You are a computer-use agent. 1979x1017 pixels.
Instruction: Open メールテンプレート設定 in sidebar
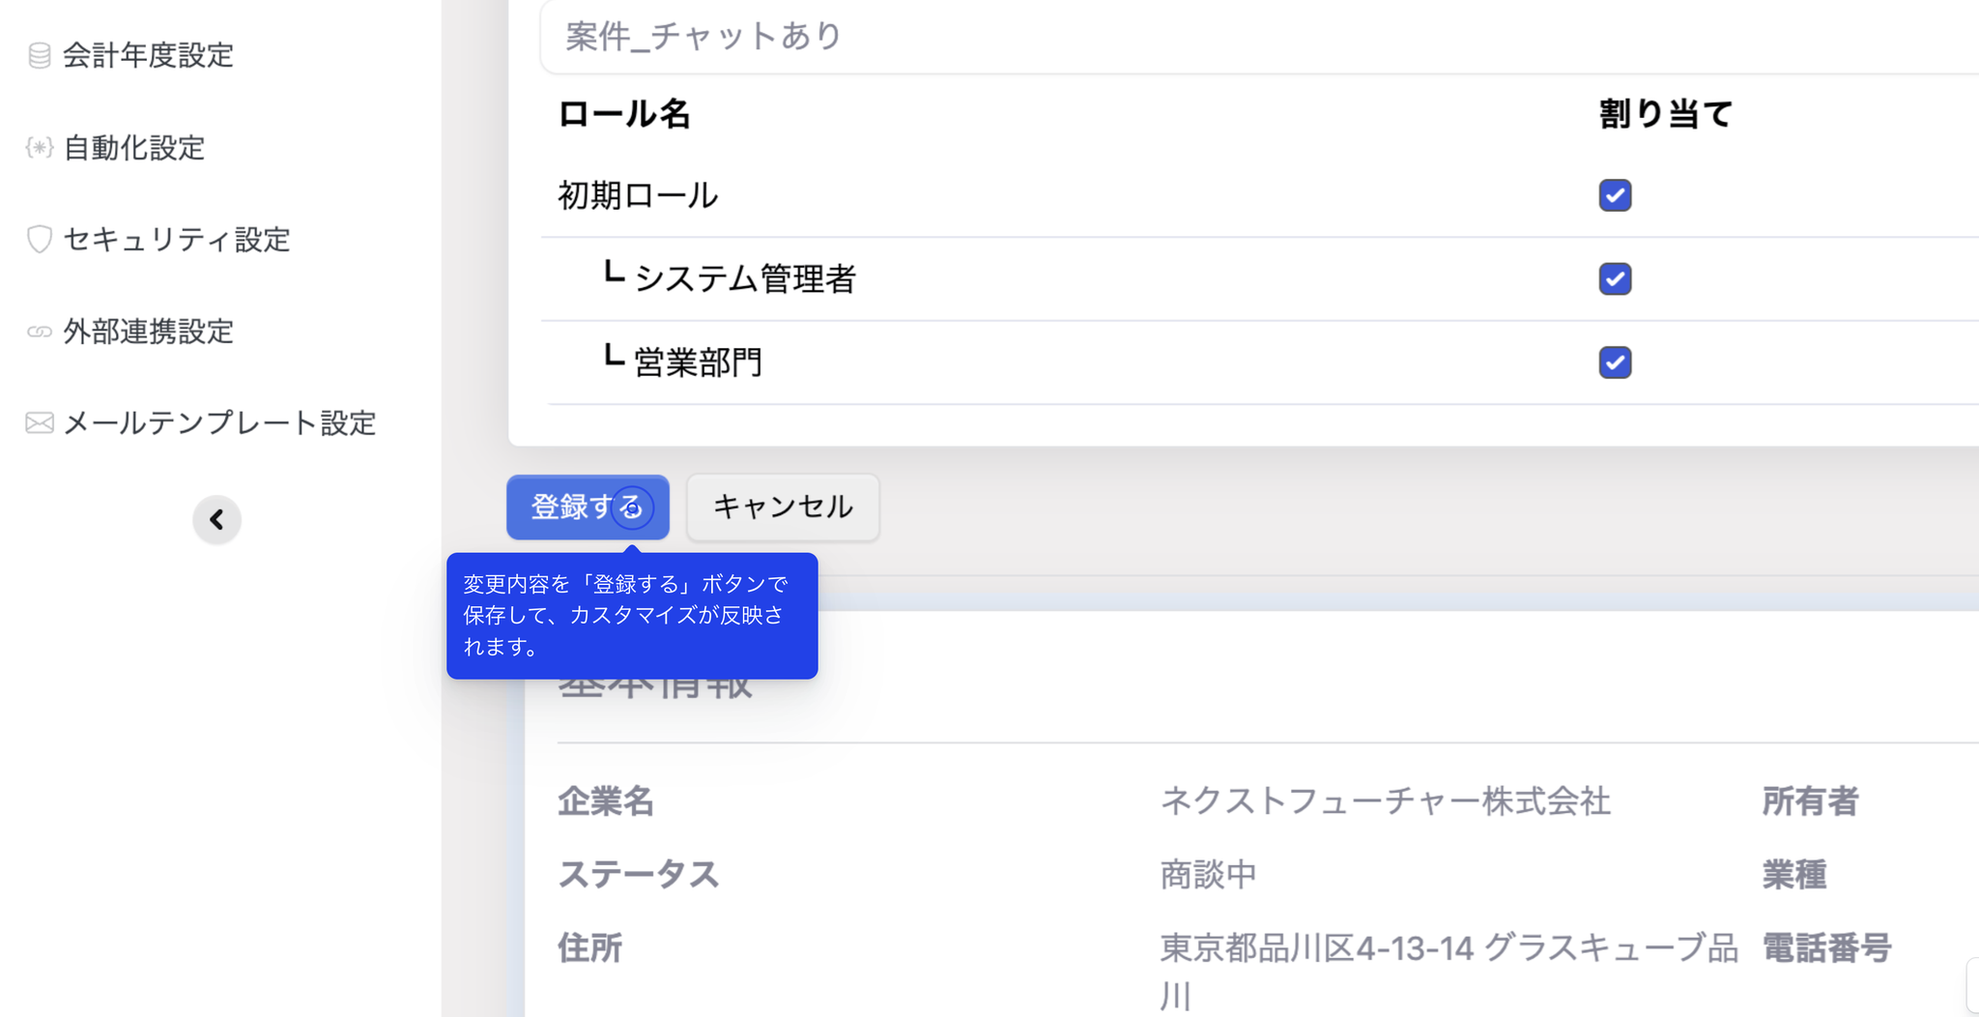pyautogui.click(x=219, y=422)
